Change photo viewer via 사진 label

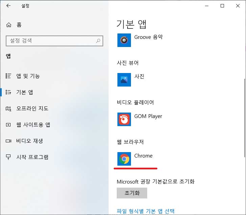click(x=139, y=76)
